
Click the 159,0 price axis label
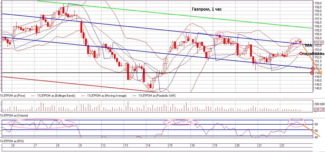(x=318, y=3)
